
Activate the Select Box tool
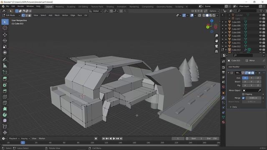(5, 22)
